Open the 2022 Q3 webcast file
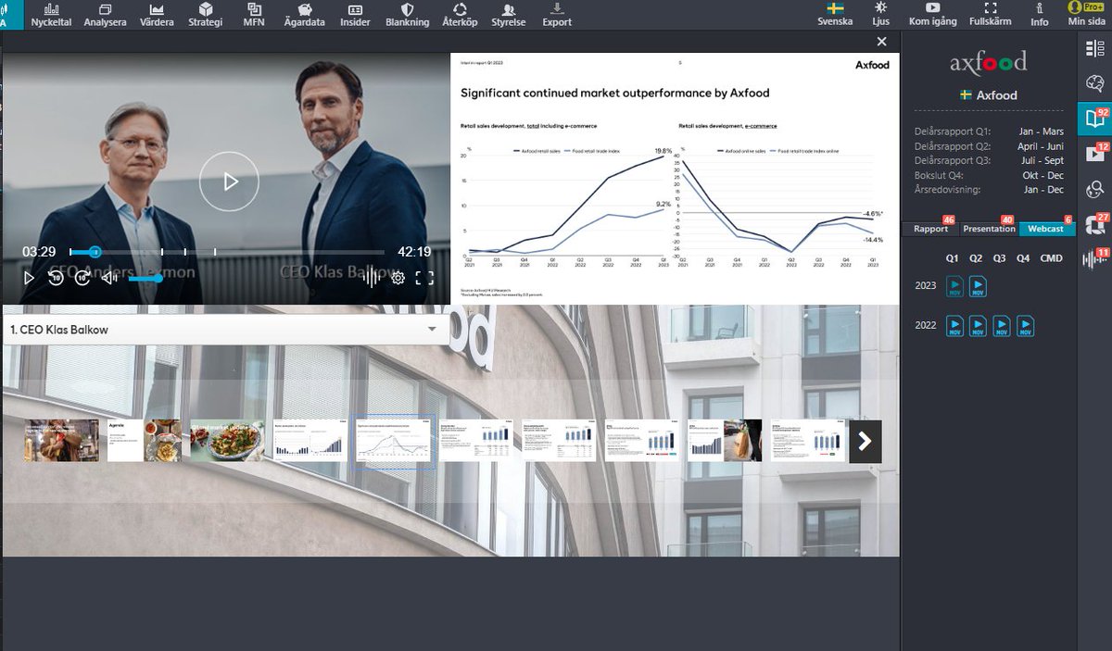This screenshot has height=651, width=1112. (x=1001, y=326)
